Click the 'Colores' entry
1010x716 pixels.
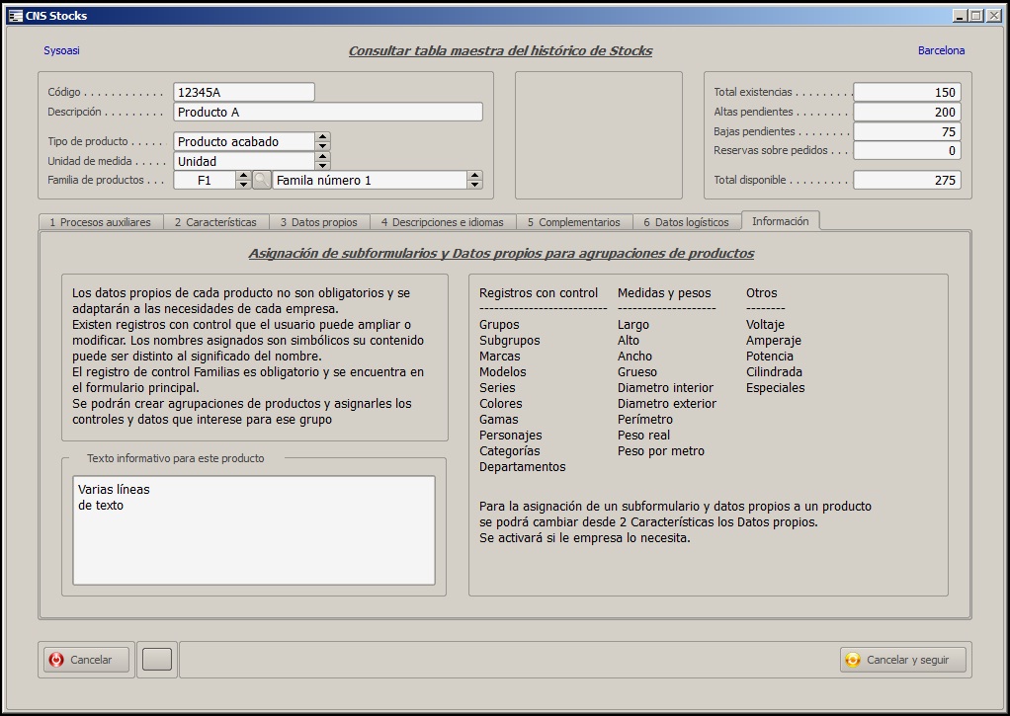(x=500, y=404)
